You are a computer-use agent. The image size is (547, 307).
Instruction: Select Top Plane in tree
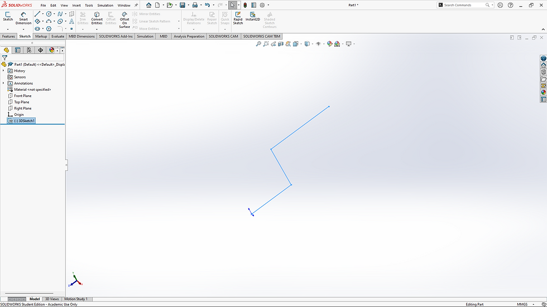pos(22,102)
